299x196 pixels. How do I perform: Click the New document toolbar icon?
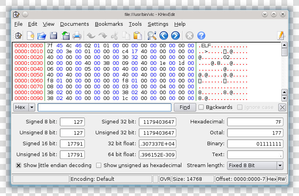tap(30, 36)
